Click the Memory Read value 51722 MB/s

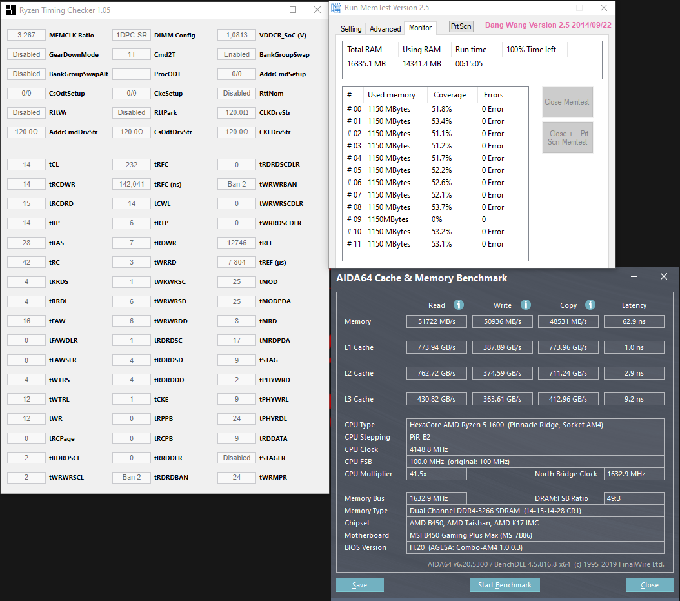[436, 321]
